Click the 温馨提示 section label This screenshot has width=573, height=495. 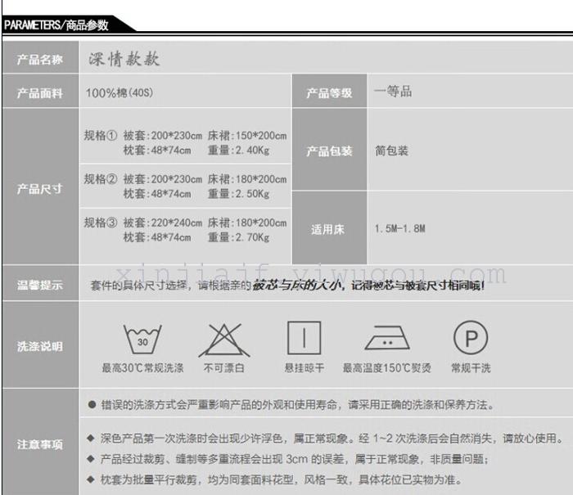40,285
